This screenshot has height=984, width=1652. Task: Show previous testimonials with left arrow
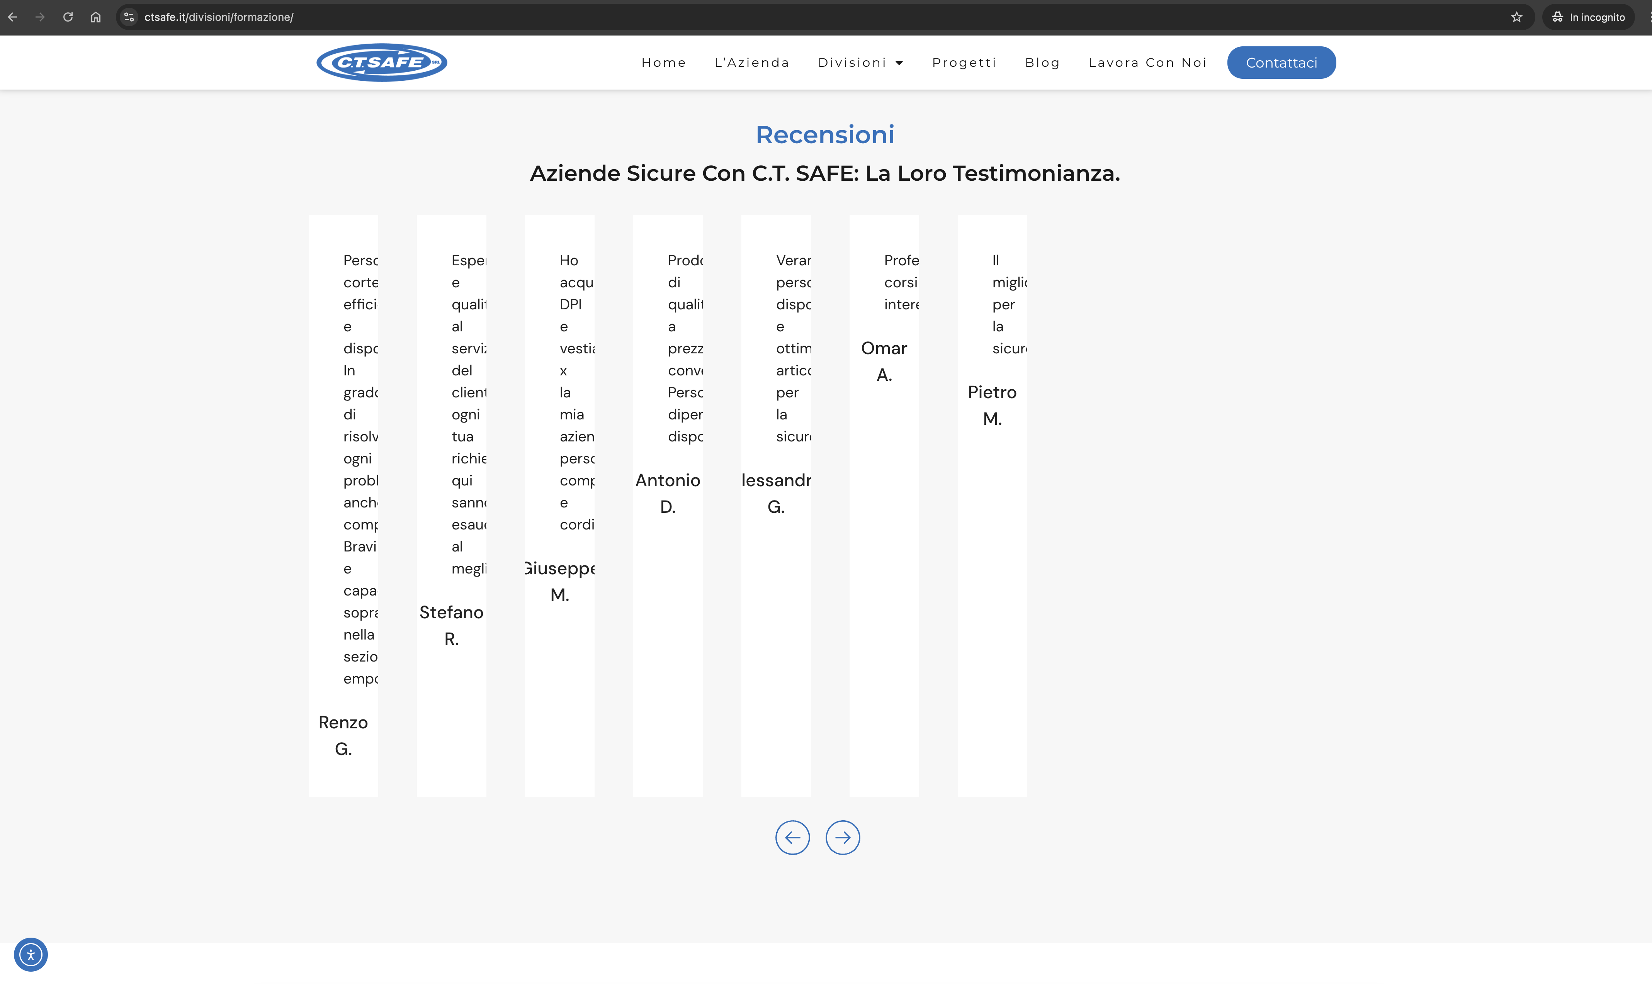792,838
